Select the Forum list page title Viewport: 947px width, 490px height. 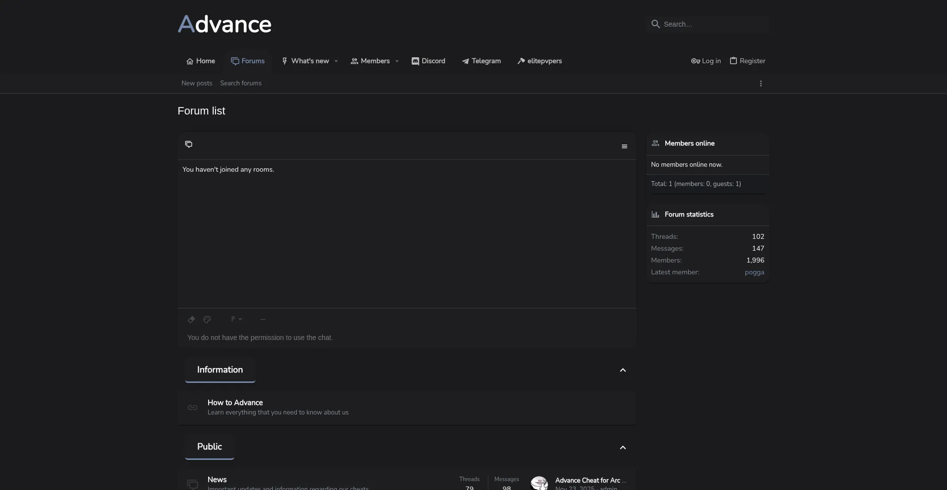coord(201,111)
